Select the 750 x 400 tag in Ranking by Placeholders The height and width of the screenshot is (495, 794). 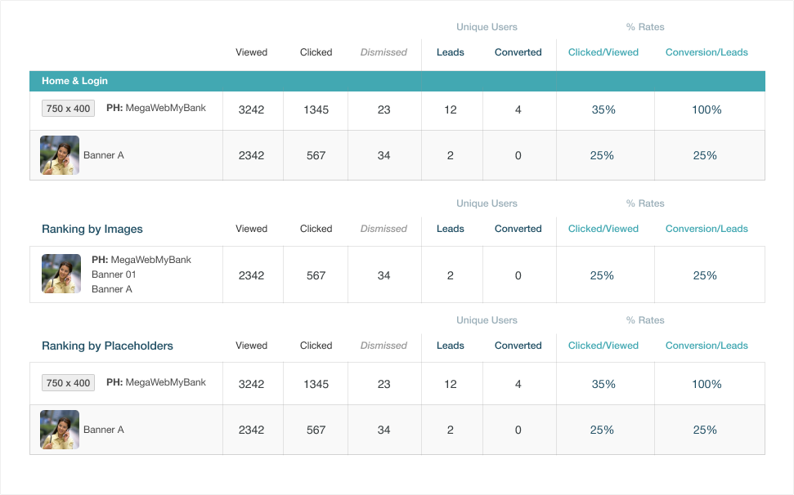point(68,383)
